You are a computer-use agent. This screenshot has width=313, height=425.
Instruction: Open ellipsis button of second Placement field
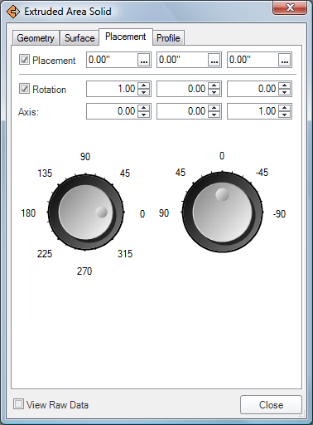(214, 60)
